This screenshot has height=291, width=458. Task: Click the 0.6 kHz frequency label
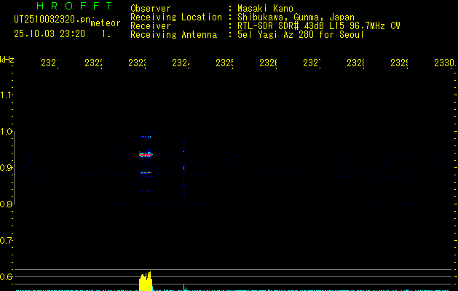coord(6,276)
